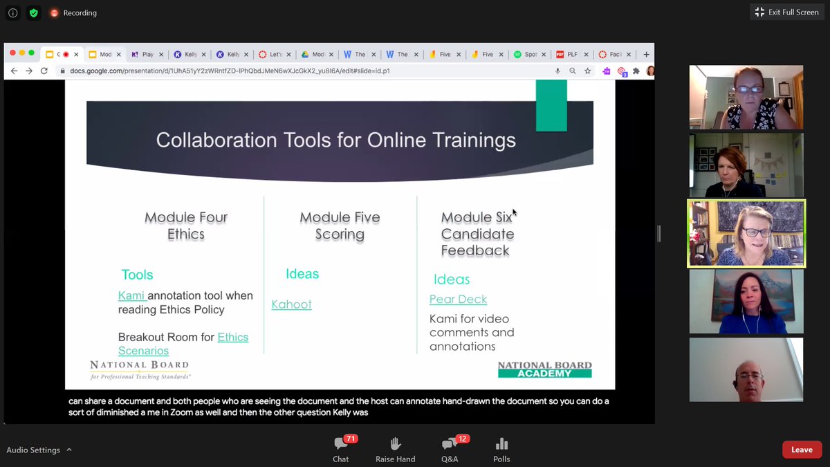The height and width of the screenshot is (467, 830).
Task: Click the Module Four Ethics heading
Action: (x=186, y=226)
